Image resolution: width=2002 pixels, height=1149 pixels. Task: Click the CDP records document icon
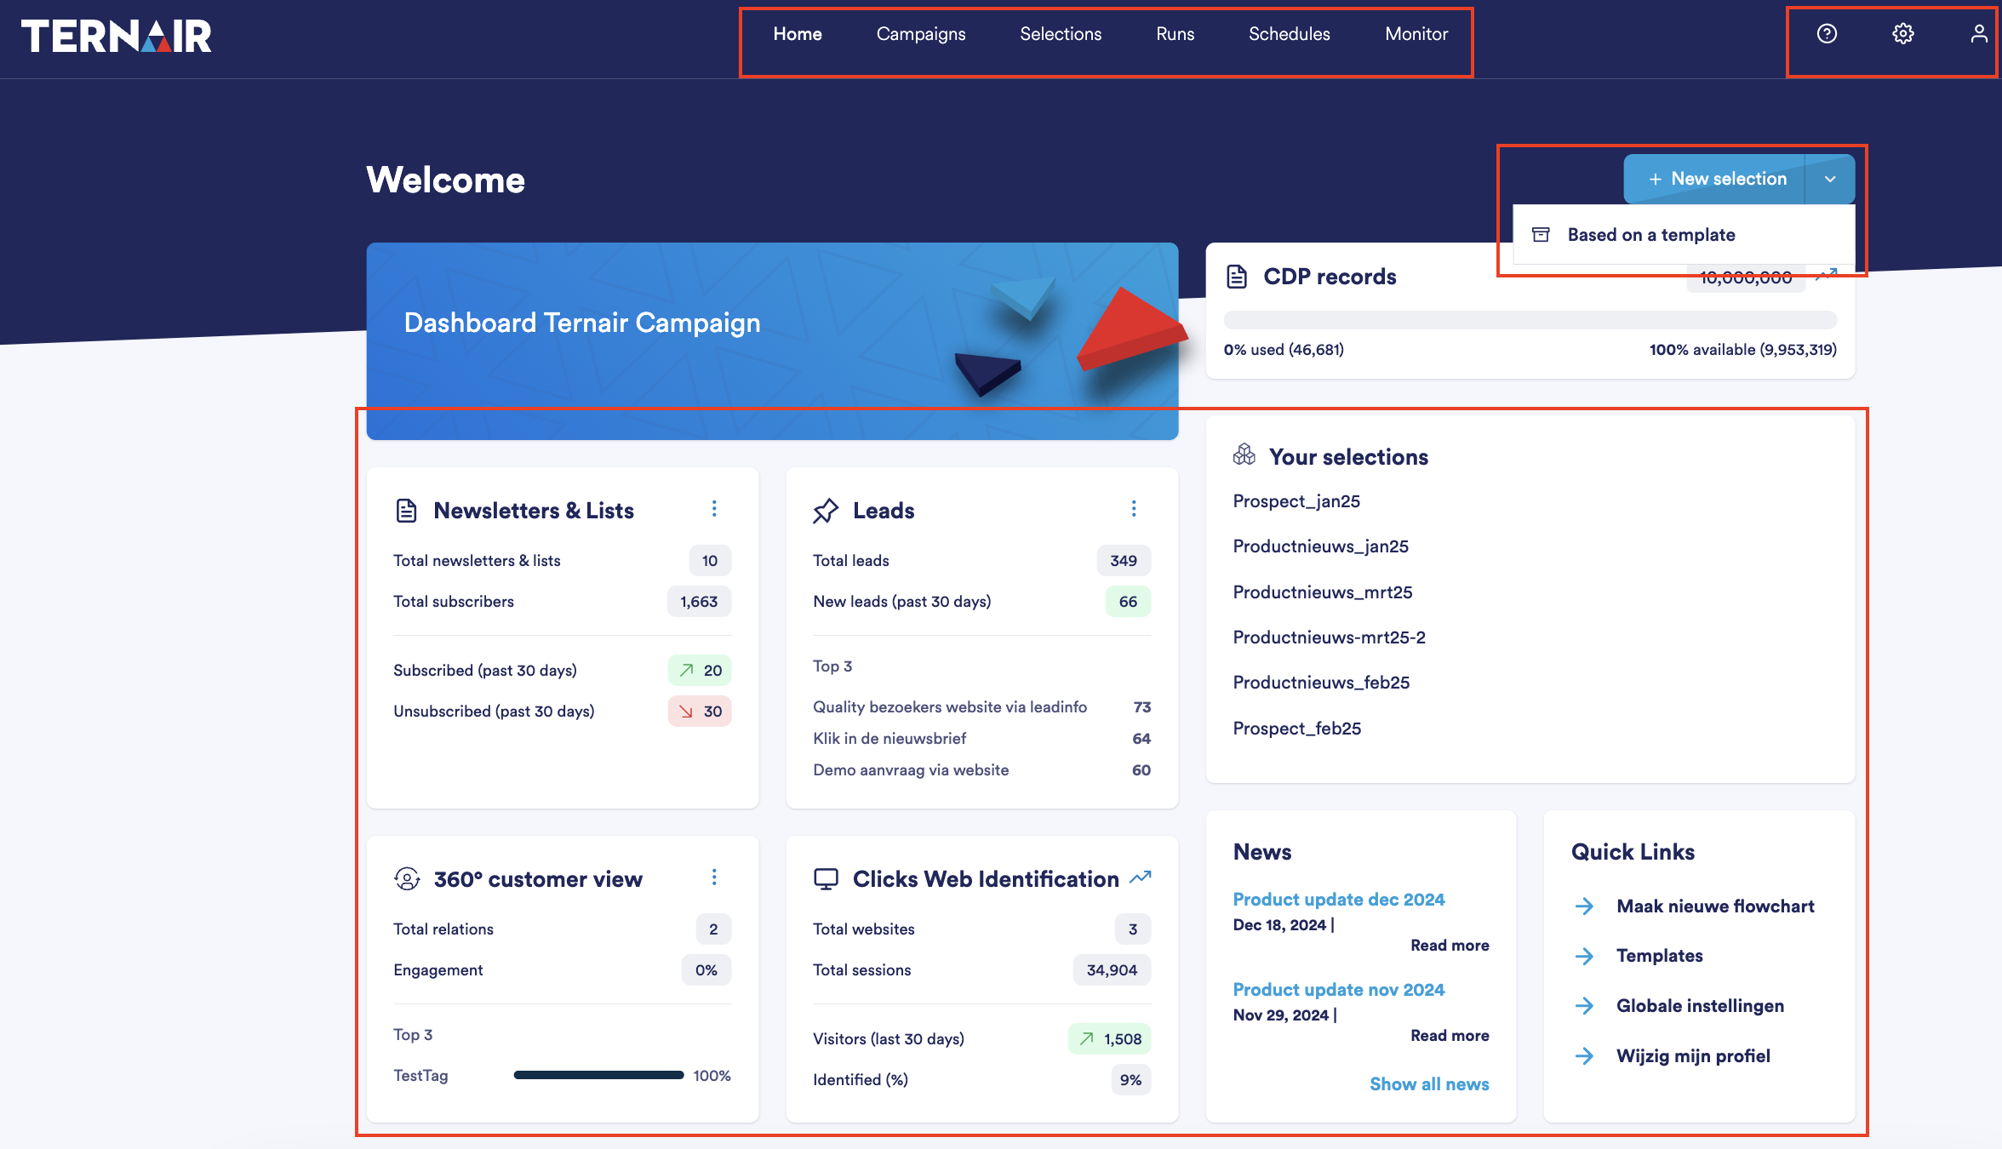coord(1237,277)
